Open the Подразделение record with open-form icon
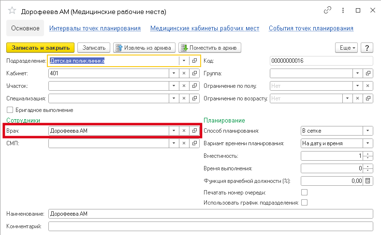The width and height of the screenshot is (381, 235). point(194,61)
